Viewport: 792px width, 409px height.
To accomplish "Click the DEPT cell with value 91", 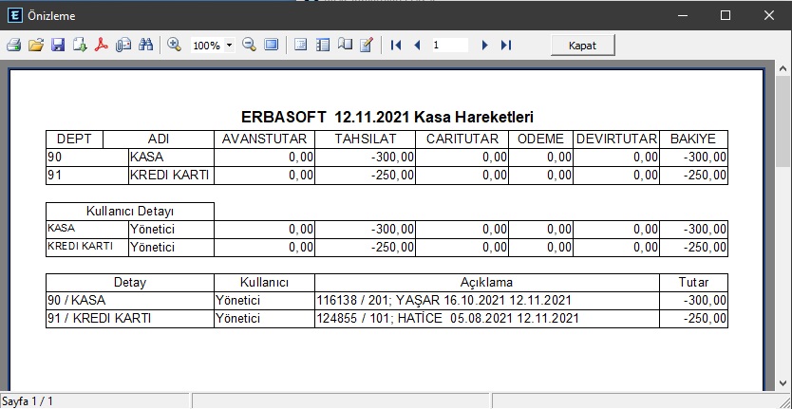I will 87,176.
